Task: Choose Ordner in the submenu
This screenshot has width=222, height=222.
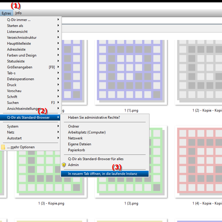Action: point(105,126)
